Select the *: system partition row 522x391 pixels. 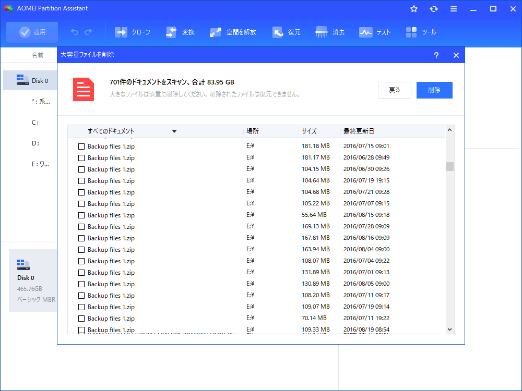pos(41,102)
